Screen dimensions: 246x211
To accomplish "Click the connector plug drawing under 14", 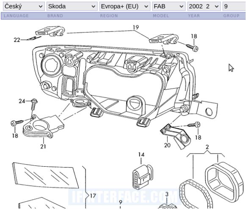I will click(143, 178).
